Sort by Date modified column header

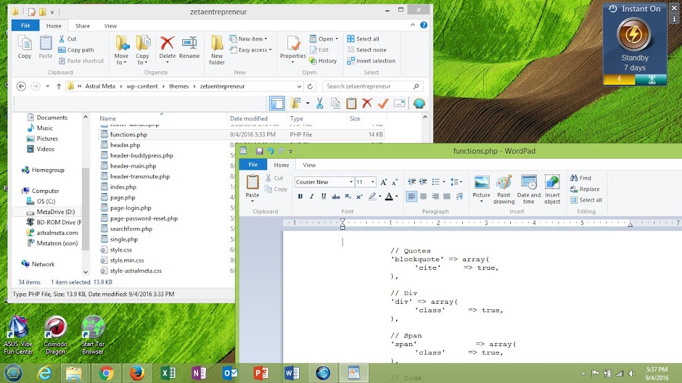[x=248, y=119]
